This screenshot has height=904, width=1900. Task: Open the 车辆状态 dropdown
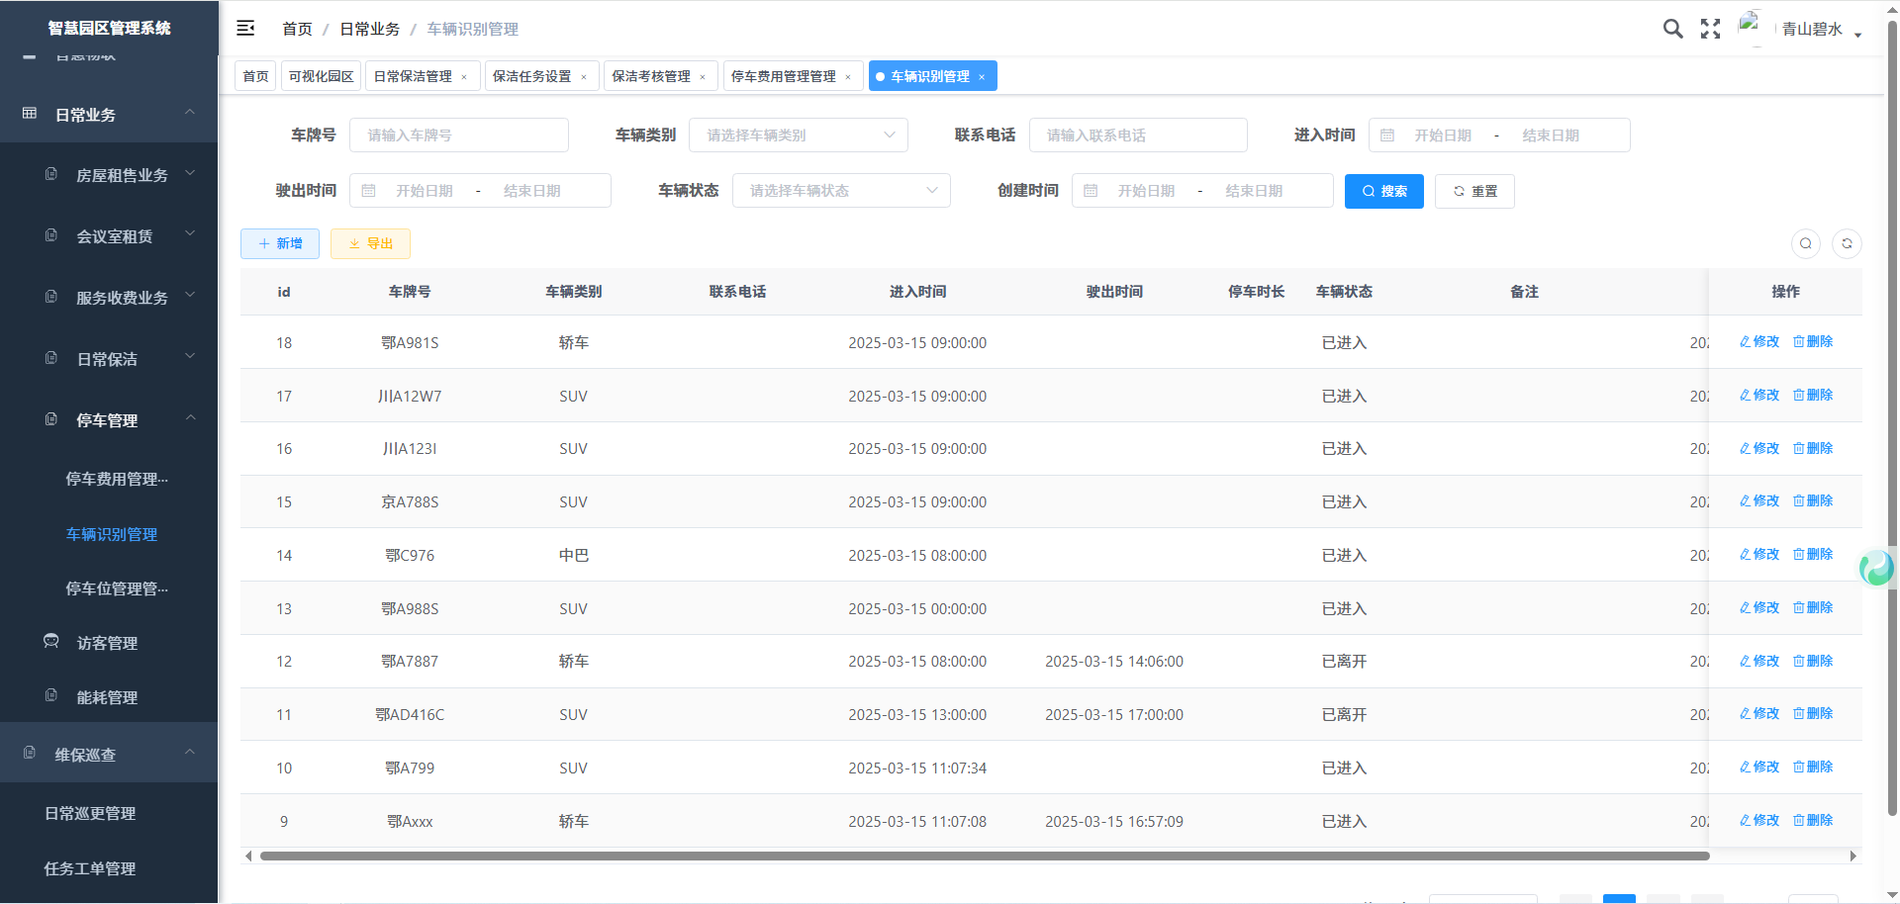[840, 191]
